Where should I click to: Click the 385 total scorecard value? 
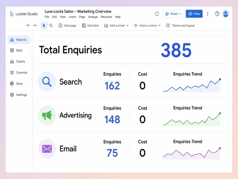tap(176, 50)
